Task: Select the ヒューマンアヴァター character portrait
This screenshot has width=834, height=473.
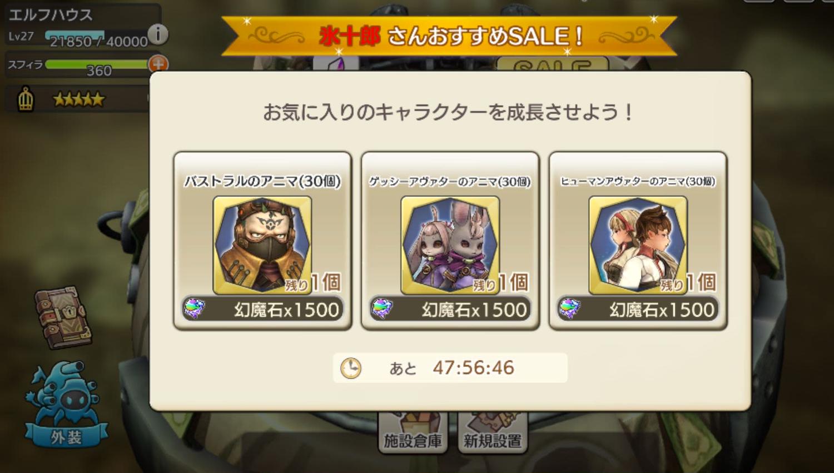Action: click(638, 245)
